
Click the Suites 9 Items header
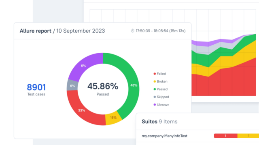point(159,122)
